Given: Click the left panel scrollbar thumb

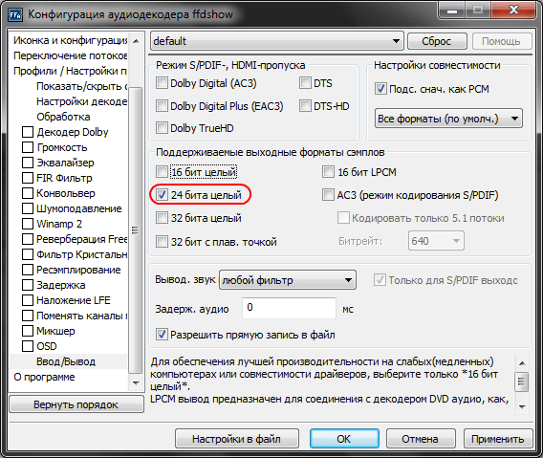Looking at the screenshot, I should coord(136,229).
